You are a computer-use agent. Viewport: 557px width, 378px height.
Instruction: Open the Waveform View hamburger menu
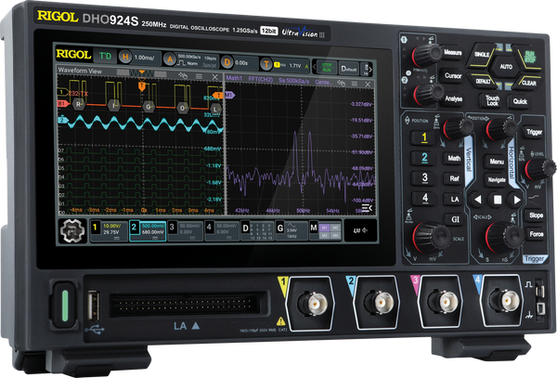tap(199, 76)
